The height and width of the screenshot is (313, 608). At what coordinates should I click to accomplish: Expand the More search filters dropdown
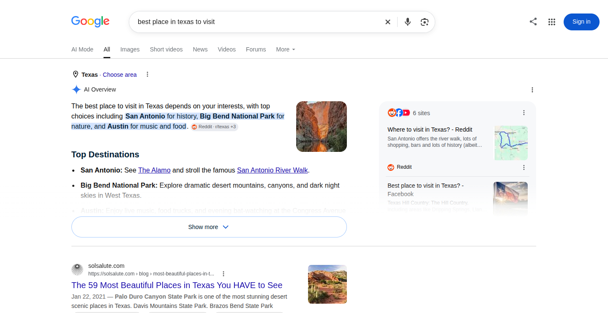(x=286, y=49)
